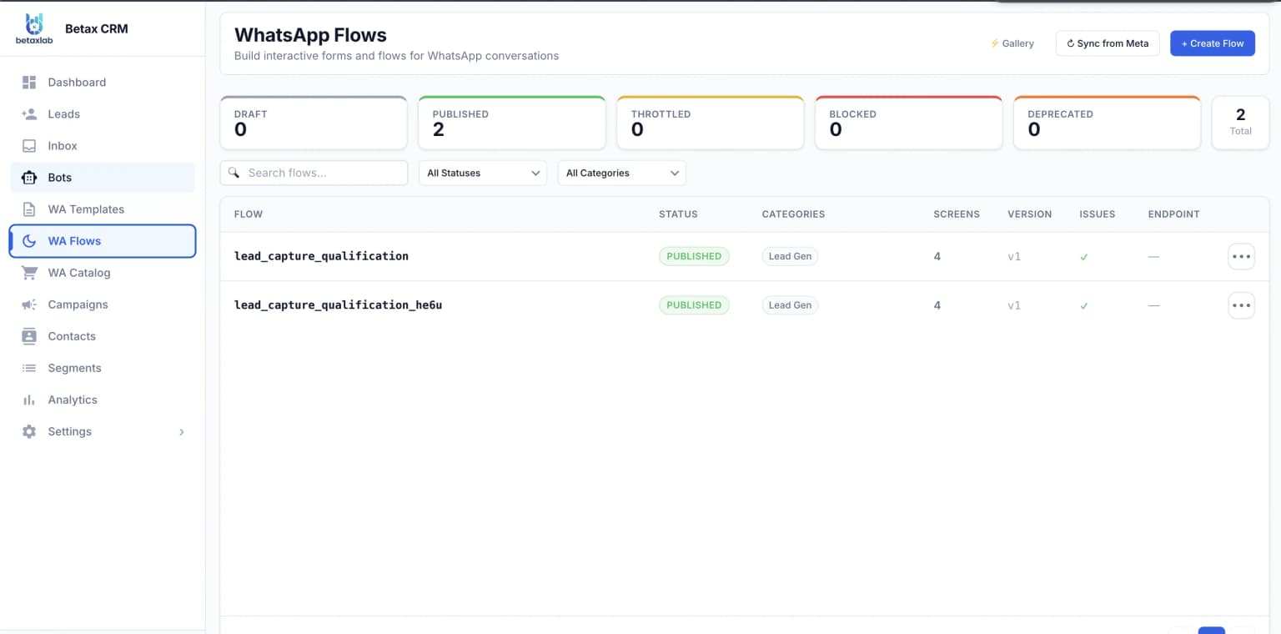The height and width of the screenshot is (634, 1281).
Task: Open Analytics in the sidebar
Action: click(x=103, y=400)
